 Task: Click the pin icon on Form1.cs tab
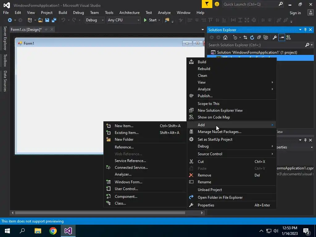coord(46,29)
